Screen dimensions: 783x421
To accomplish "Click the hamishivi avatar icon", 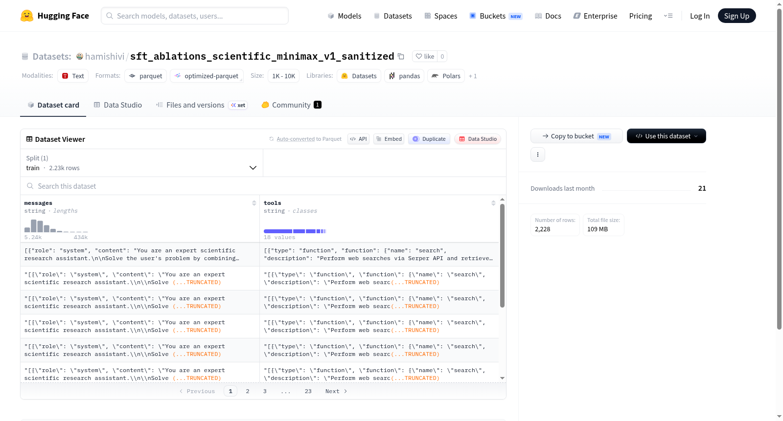I will 80,56.
